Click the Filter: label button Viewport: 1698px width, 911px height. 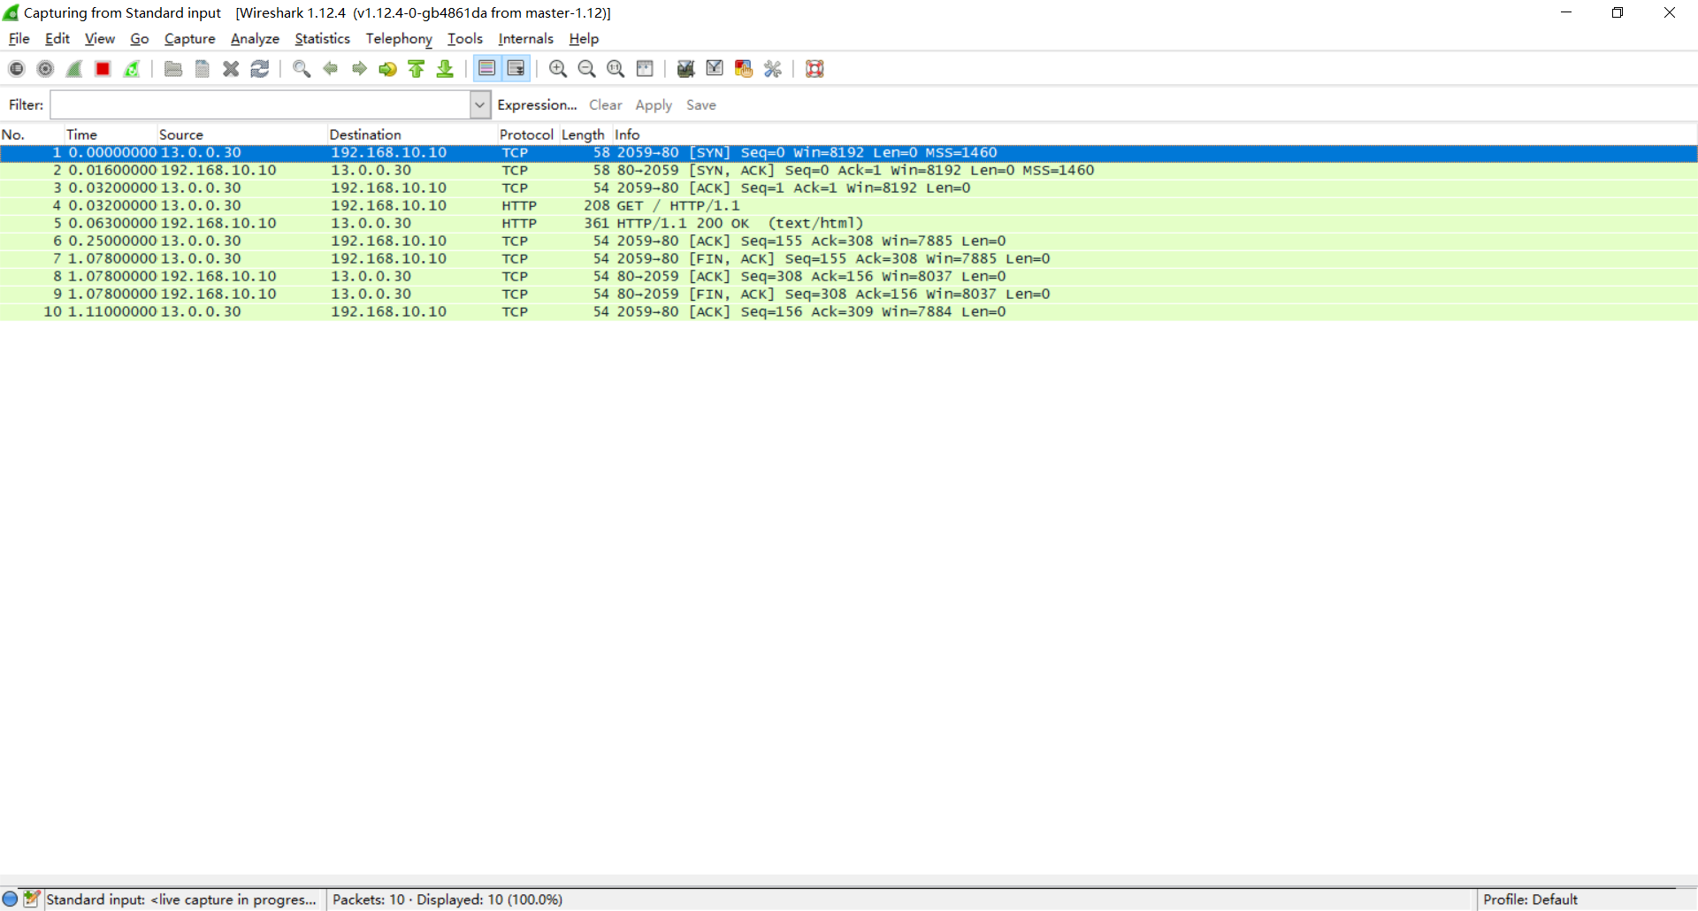point(26,105)
